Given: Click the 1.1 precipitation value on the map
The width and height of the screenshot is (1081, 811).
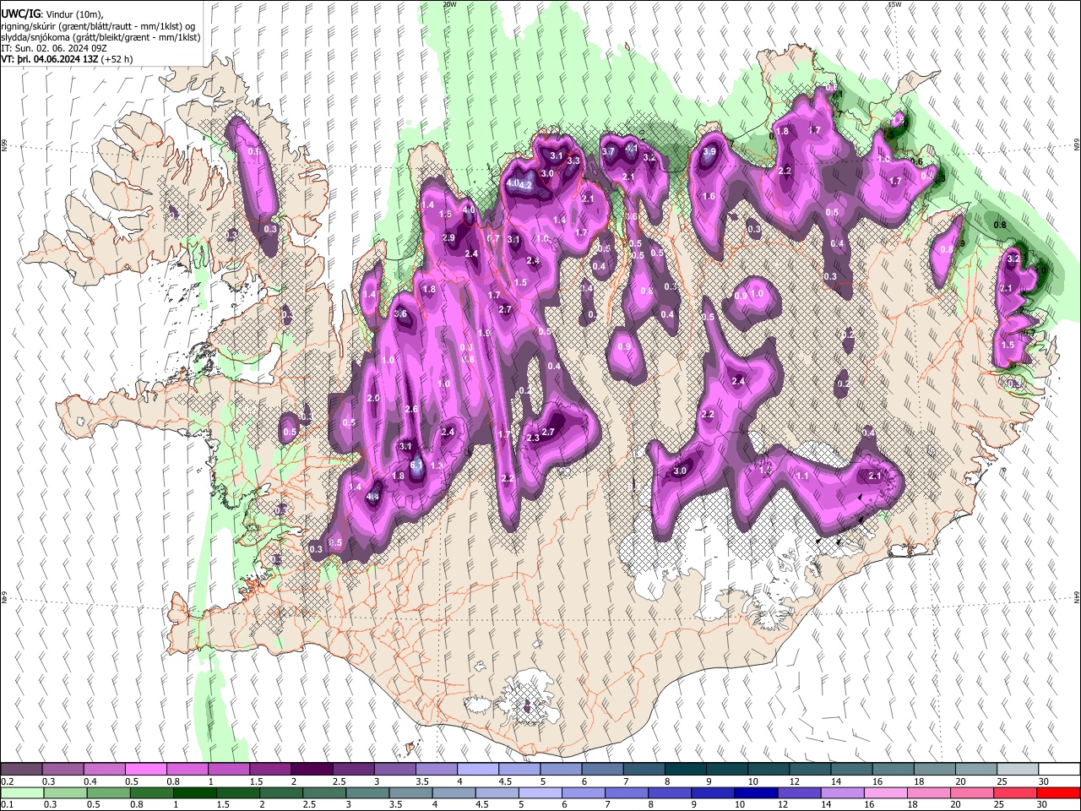Looking at the screenshot, I should pos(802,476).
